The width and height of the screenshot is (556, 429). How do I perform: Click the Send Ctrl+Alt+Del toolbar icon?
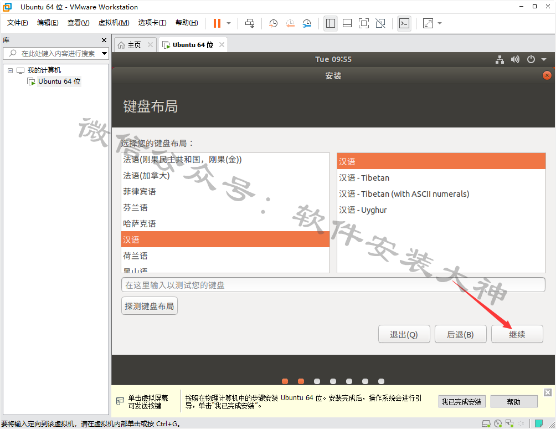250,23
